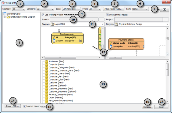The width and height of the screenshot is (172, 113).
Task: Open the Logical ERD diagram dropdown
Action: pos(77,24)
